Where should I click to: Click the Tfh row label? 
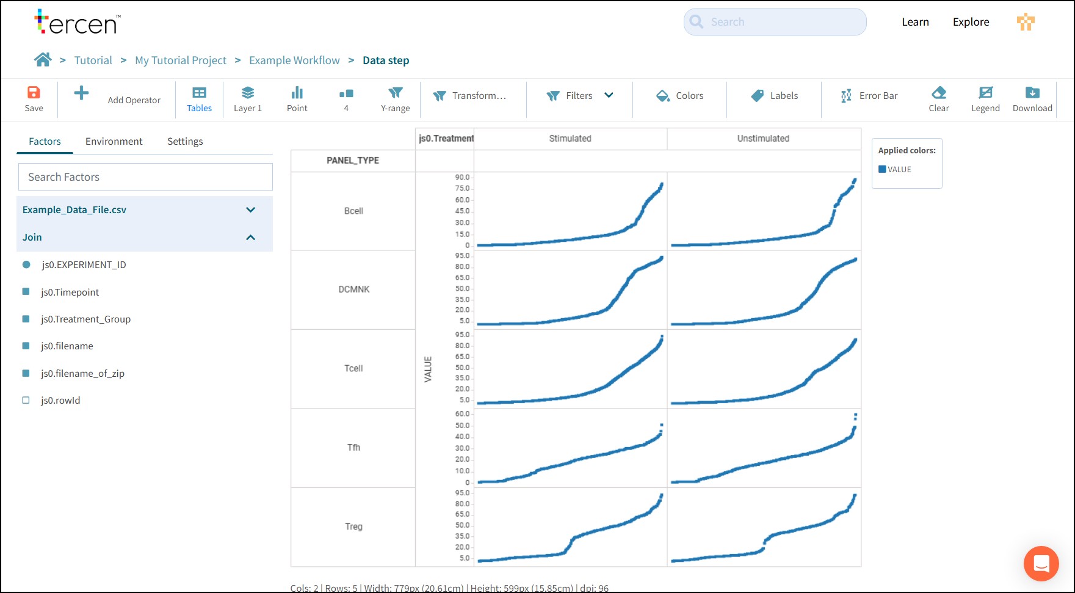[x=354, y=447]
